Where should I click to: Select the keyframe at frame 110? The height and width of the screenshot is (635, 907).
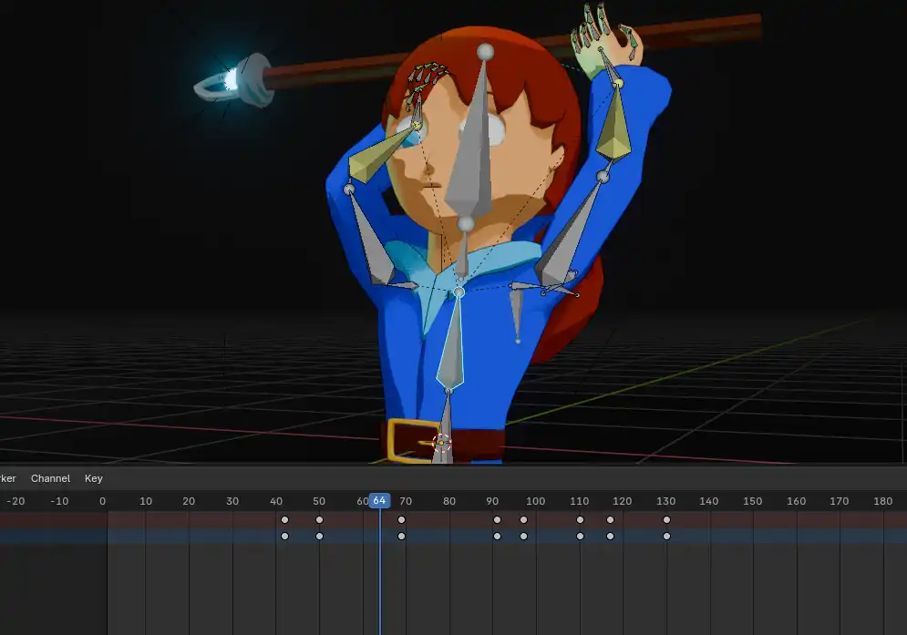[x=580, y=519]
